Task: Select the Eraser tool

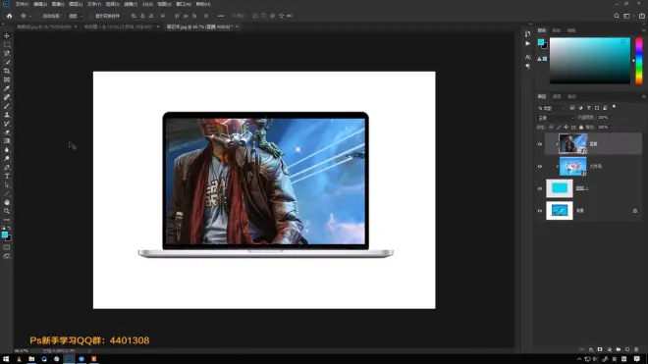Action: click(x=7, y=132)
